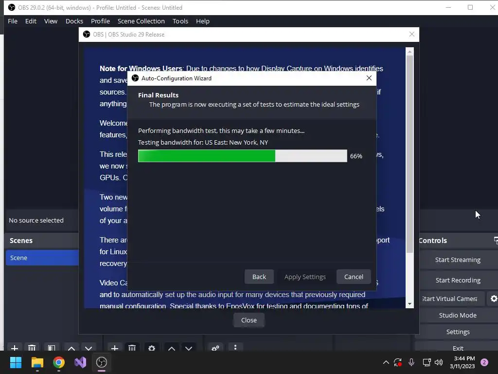Remove selected source using trash icon
498x374 pixels.
[132, 348]
